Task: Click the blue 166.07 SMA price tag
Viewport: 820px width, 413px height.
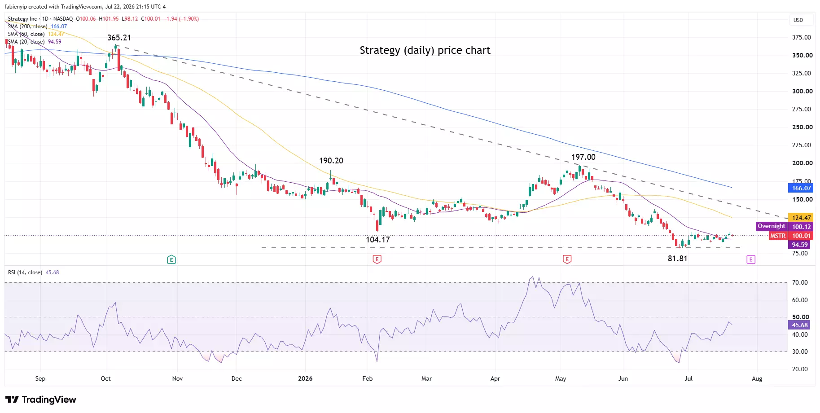Action: click(x=801, y=188)
